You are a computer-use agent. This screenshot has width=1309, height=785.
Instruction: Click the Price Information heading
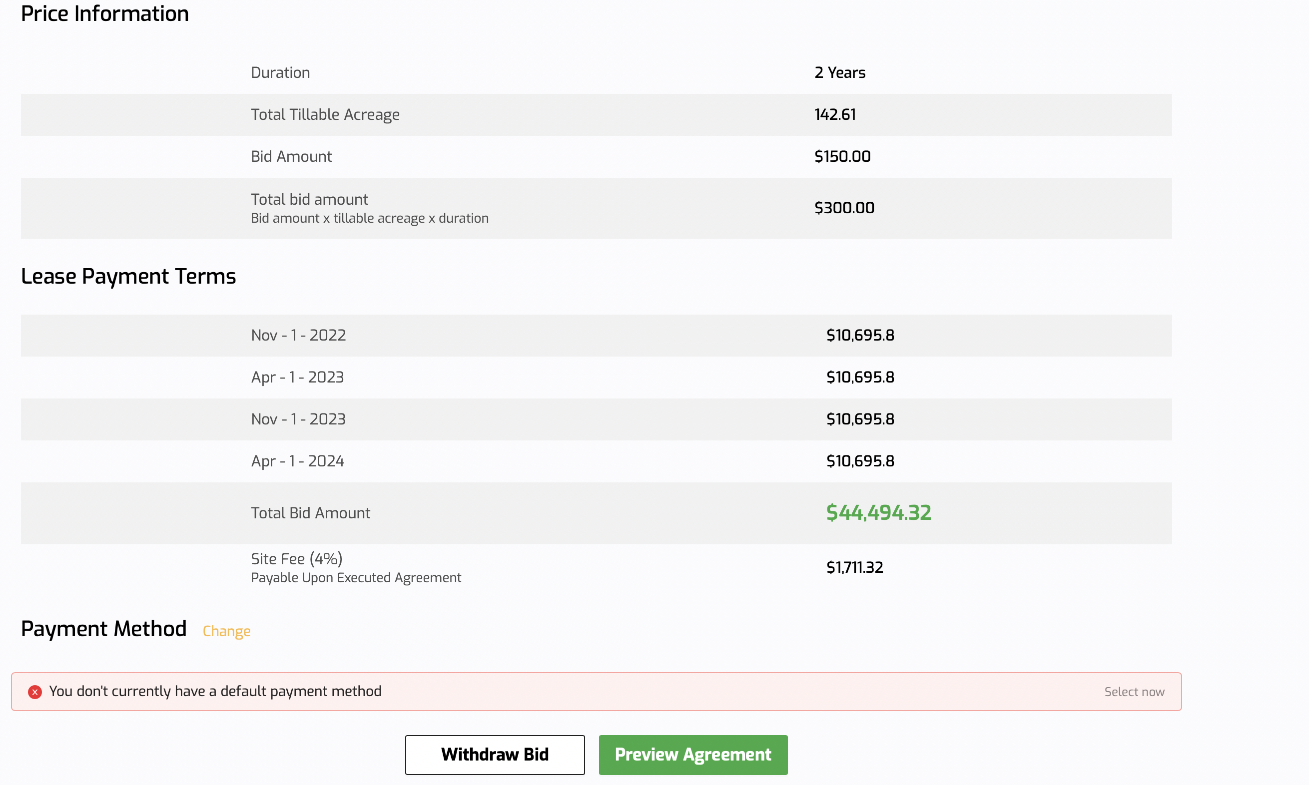tap(105, 14)
